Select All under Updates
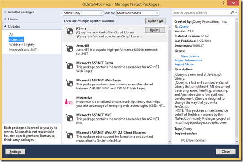The image size is (243, 162). (x=11, y=34)
